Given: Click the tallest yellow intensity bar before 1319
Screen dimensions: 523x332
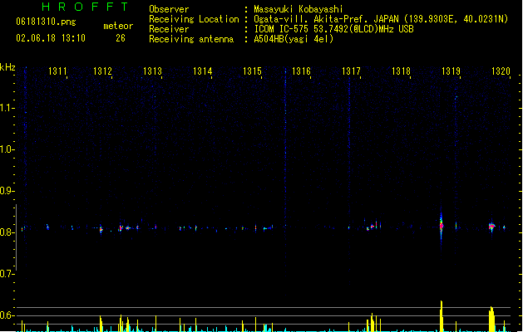Looking at the screenshot, I should pos(442,316).
